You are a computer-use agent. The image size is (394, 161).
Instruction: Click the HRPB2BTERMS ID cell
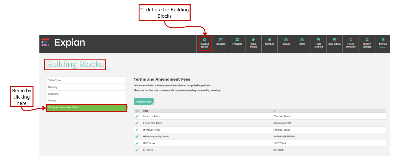(282, 130)
